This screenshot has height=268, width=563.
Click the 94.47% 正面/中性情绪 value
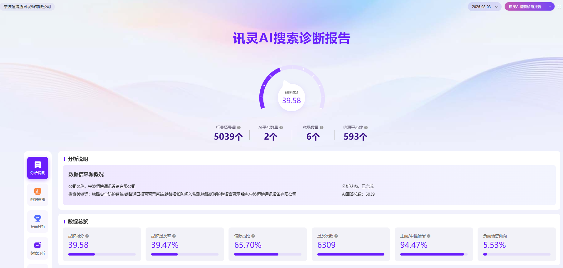tap(414, 245)
